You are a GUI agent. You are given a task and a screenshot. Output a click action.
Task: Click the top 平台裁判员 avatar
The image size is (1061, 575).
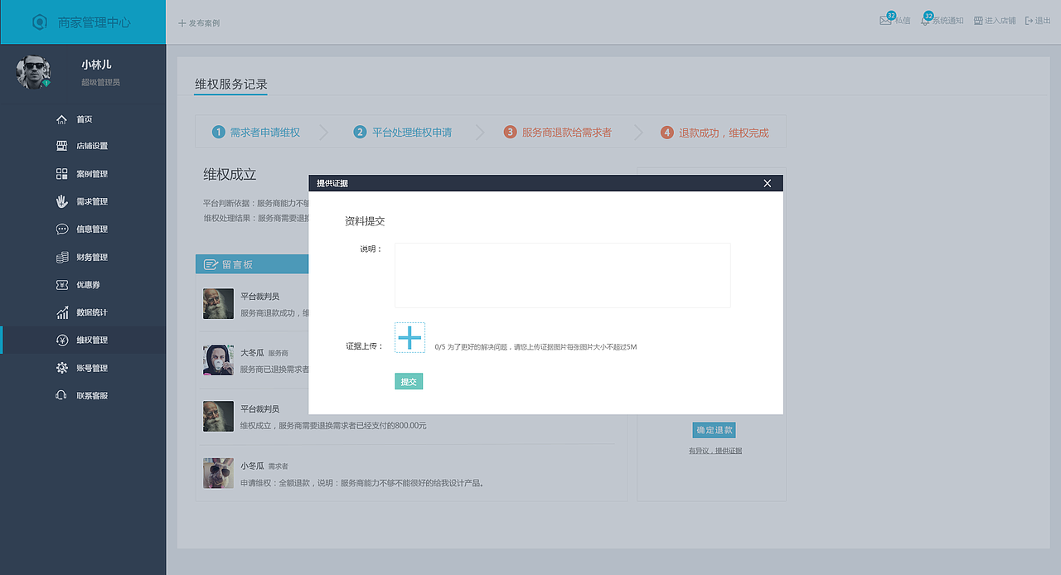pos(218,303)
